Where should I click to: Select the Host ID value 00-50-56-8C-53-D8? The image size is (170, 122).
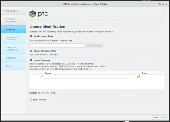[x=46, y=93]
